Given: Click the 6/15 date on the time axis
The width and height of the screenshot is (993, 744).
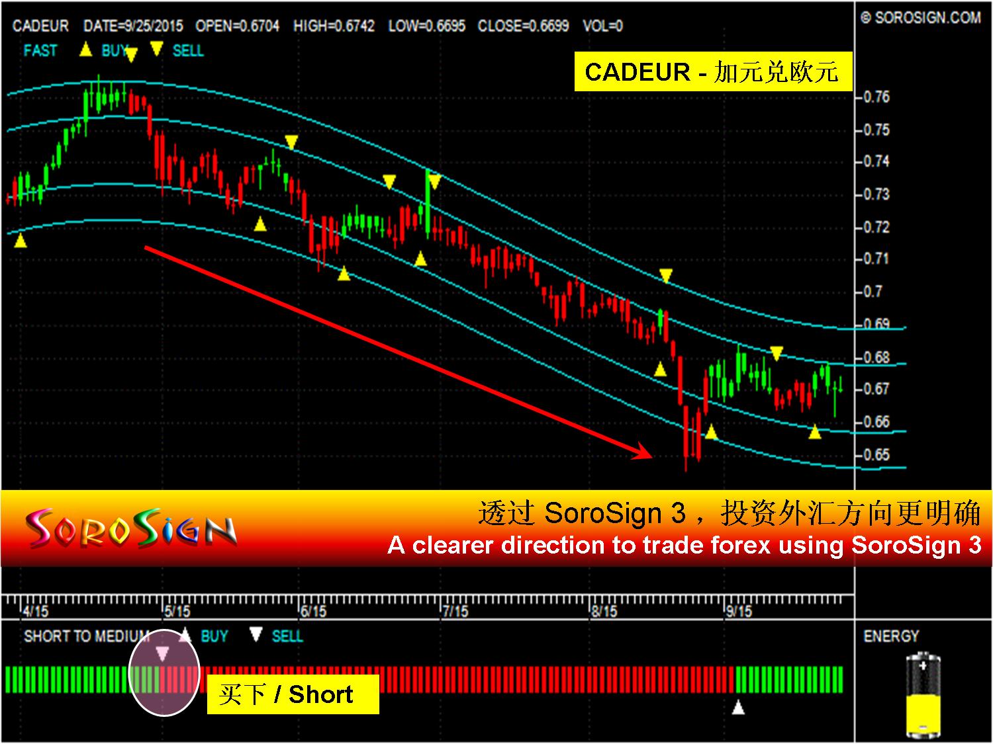Looking at the screenshot, I should coord(313,610).
